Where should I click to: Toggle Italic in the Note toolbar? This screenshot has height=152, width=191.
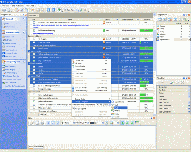coord(53,123)
